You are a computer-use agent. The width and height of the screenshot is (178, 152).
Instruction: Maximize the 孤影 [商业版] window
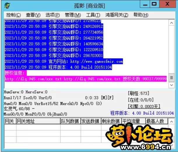tap(154, 4)
